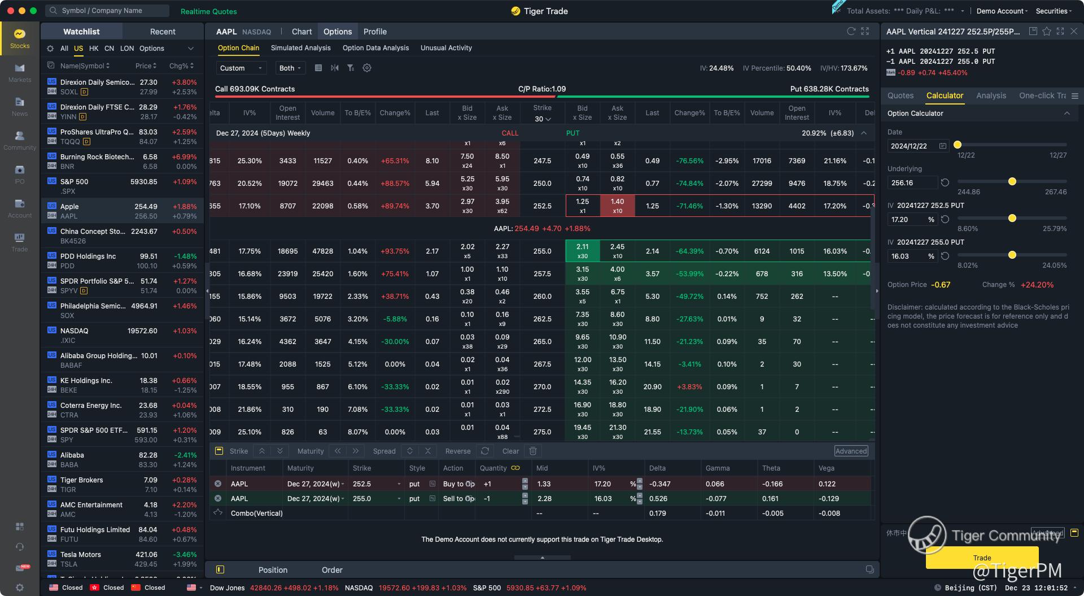
Task: Clear strategy legs with trash icon
Action: 532,451
